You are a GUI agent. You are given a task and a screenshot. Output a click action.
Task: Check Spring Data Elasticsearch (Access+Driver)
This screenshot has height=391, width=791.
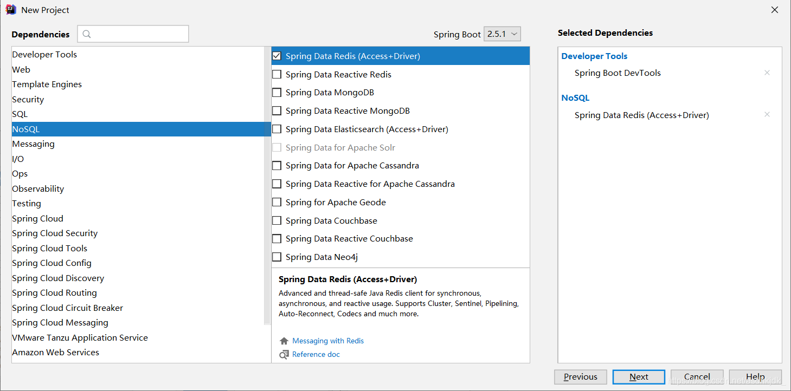point(277,129)
